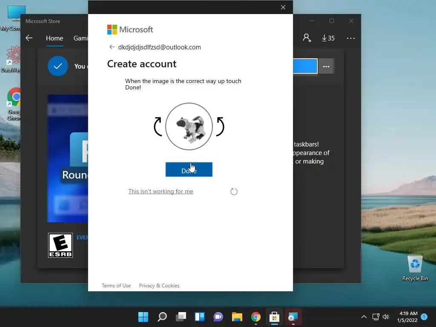The height and width of the screenshot is (327, 436).
Task: Open the Chat app in the taskbar
Action: pyautogui.click(x=218, y=317)
